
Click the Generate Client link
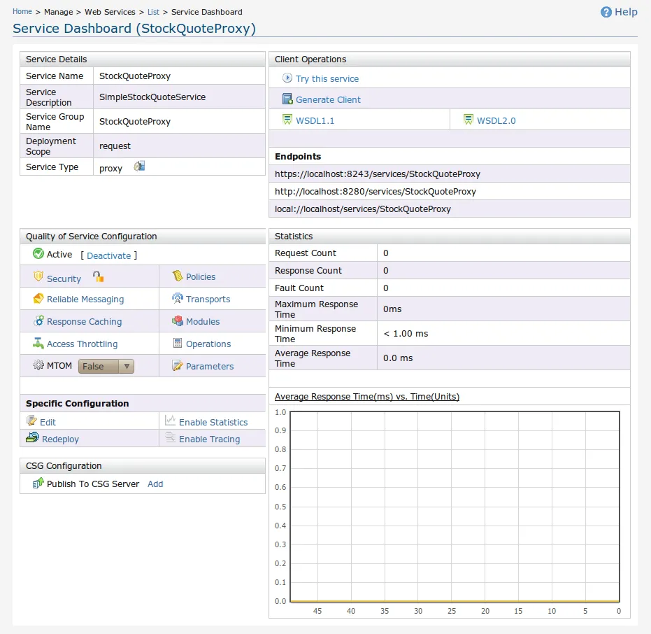pyautogui.click(x=328, y=100)
